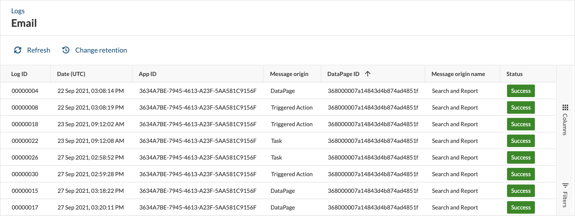The width and height of the screenshot is (575, 216).
Task: Click date 23 Sep 2021, 09:12:02 AM
Action: [x=91, y=124]
